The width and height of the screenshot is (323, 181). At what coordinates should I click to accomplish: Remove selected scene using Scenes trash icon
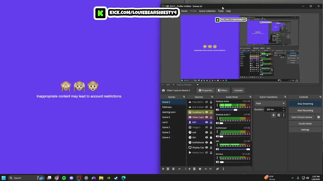point(168,169)
